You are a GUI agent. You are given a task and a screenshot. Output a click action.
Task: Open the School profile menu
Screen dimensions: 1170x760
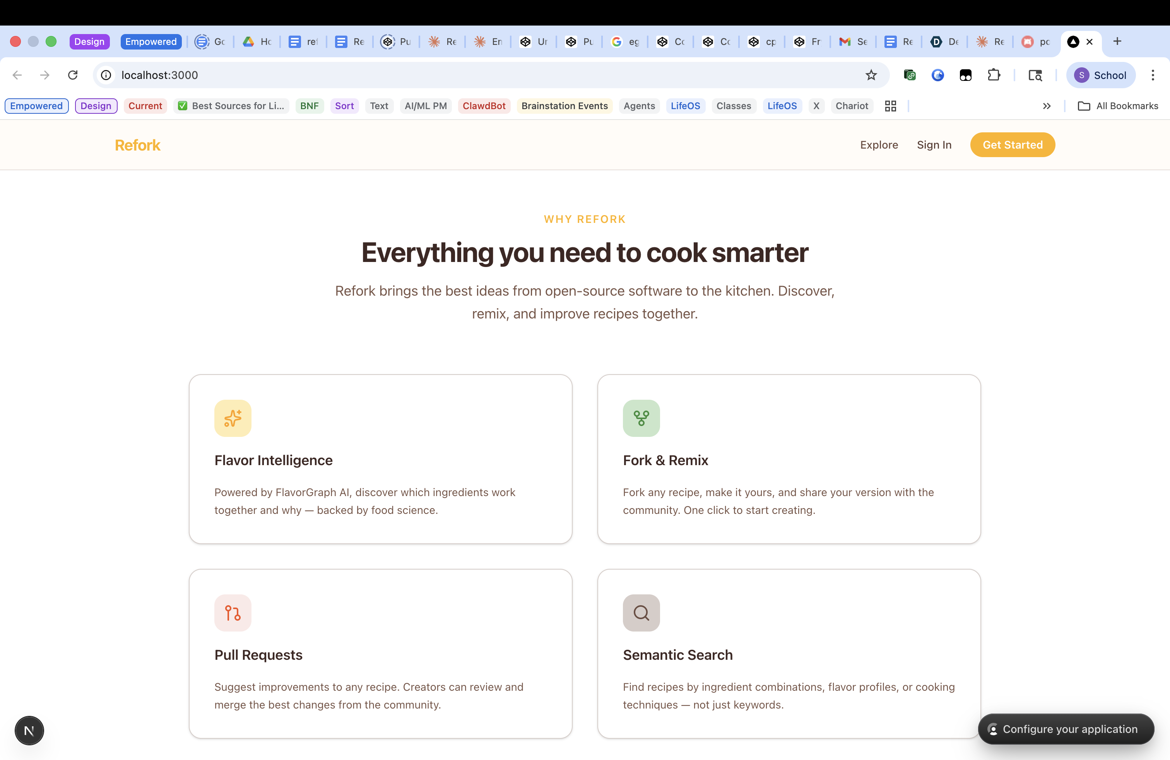(x=1101, y=75)
